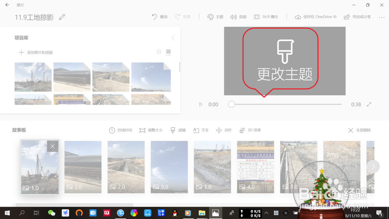Switch library to large grid view
Screen dimensions: 389x219
click(x=159, y=52)
